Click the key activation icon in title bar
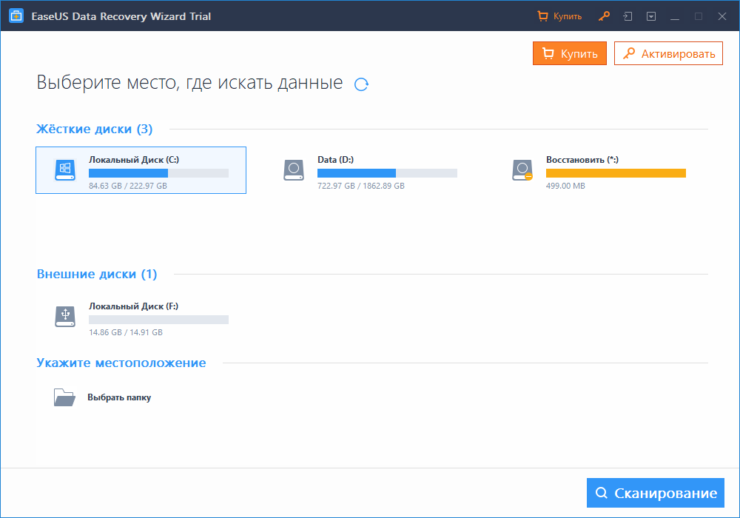The height and width of the screenshot is (518, 740). 604,16
